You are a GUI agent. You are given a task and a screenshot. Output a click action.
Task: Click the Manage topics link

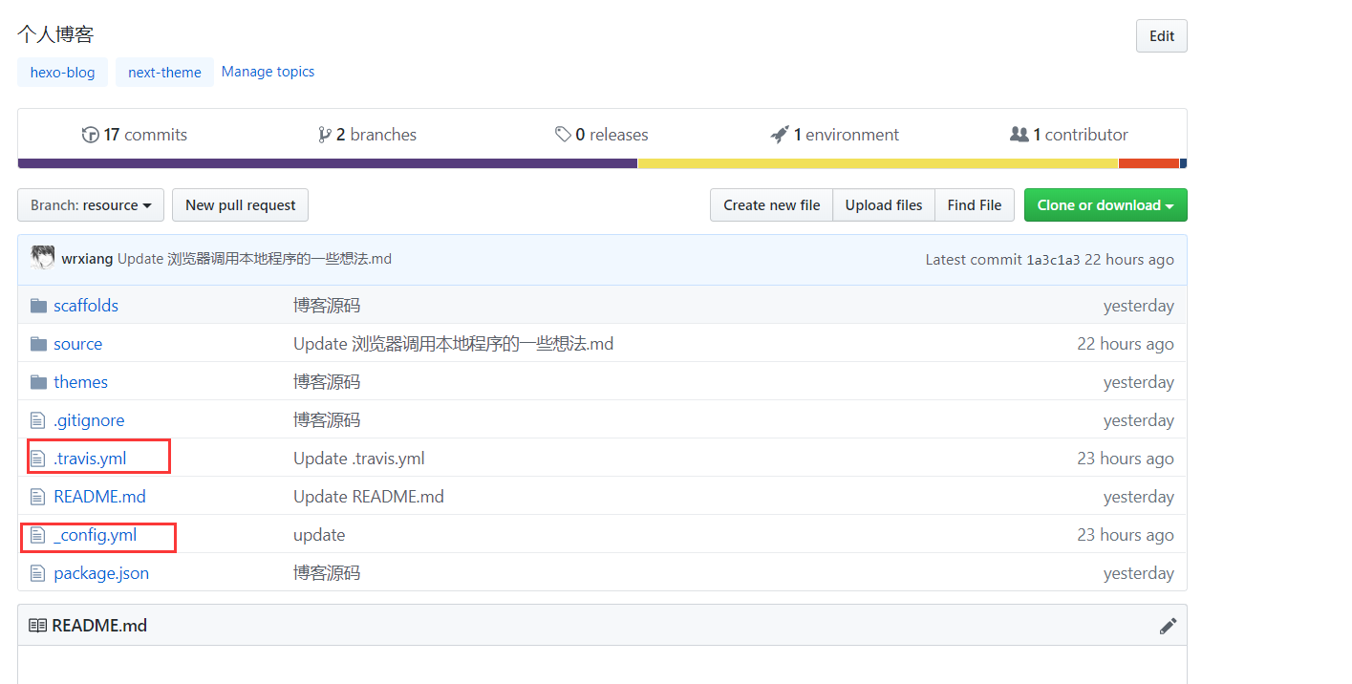(x=268, y=72)
